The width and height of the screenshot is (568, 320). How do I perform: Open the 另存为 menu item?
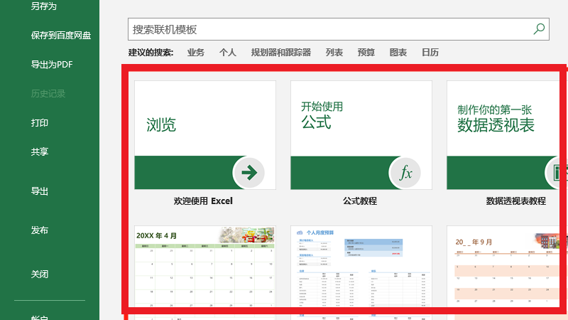point(43,6)
